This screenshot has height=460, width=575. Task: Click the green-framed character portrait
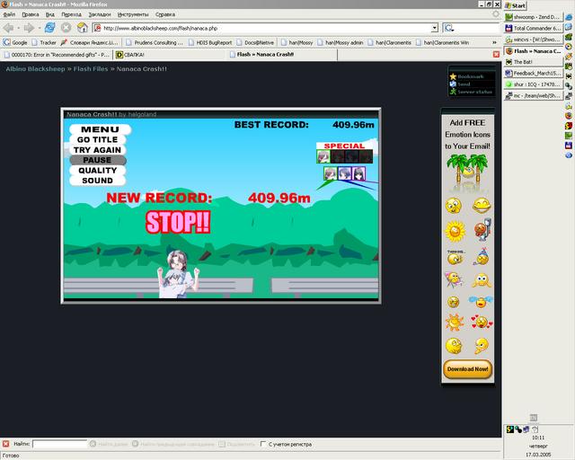(x=330, y=173)
